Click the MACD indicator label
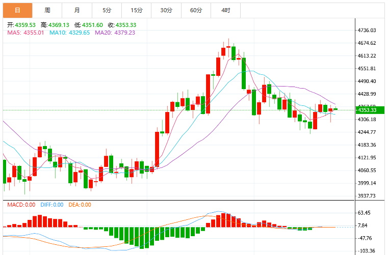The image size is (388, 255). tap(21, 205)
